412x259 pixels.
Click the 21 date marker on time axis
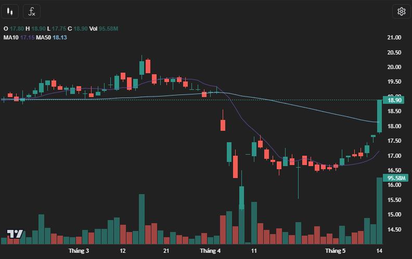click(166, 251)
